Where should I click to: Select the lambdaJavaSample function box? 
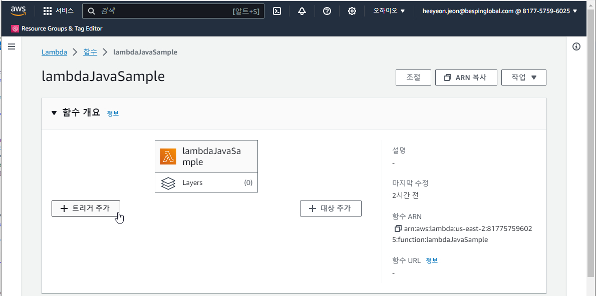(x=206, y=156)
